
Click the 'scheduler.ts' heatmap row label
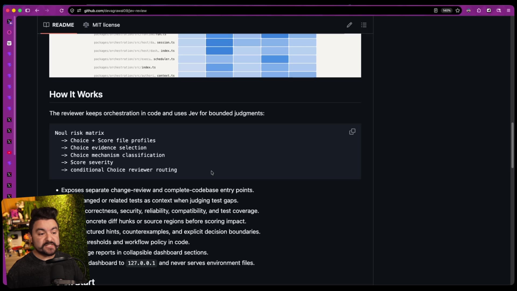click(164, 59)
